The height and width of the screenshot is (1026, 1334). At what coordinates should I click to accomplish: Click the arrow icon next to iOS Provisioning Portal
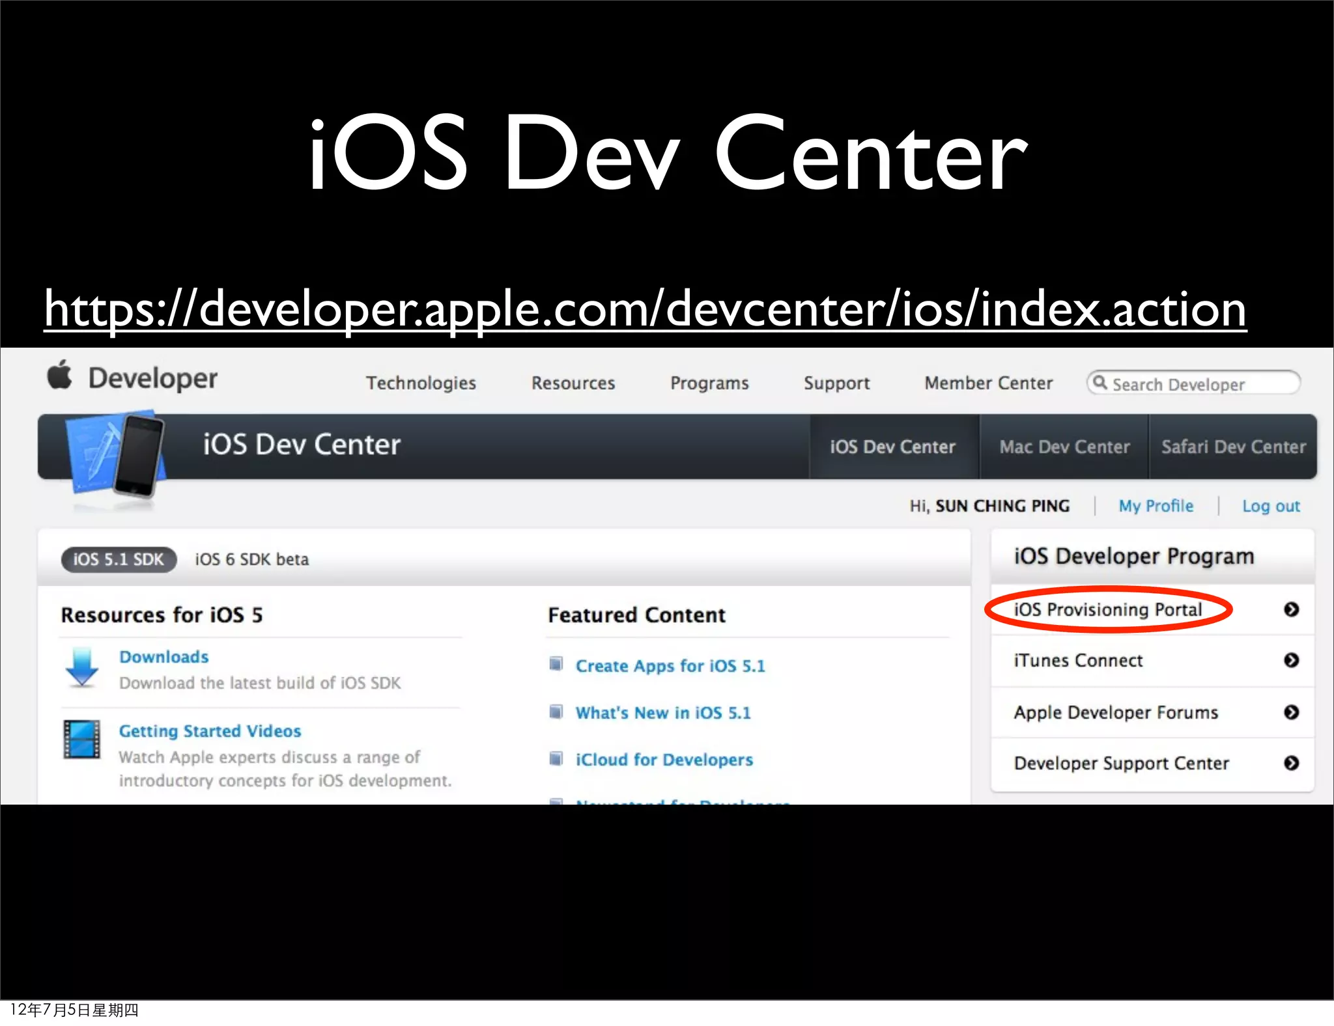pyautogui.click(x=1291, y=609)
